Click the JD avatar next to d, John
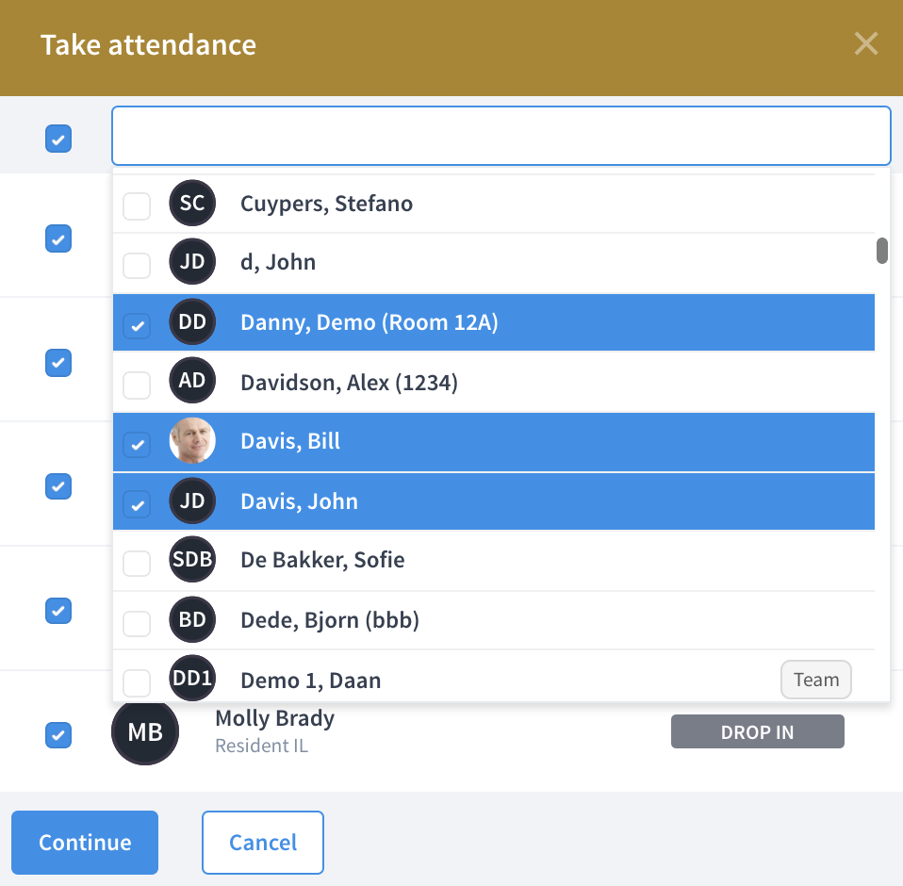This screenshot has width=903, height=886. point(192,261)
